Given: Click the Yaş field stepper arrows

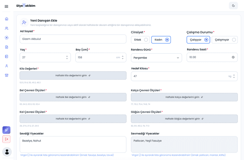Looking at the screenshot, I should click(67, 57).
